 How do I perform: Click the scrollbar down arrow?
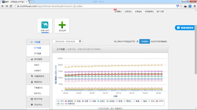(196, 108)
